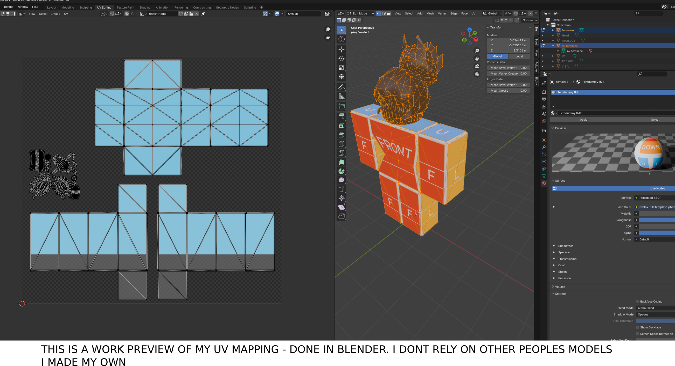Open the Window menu
This screenshot has width=675, height=366.
23,7
